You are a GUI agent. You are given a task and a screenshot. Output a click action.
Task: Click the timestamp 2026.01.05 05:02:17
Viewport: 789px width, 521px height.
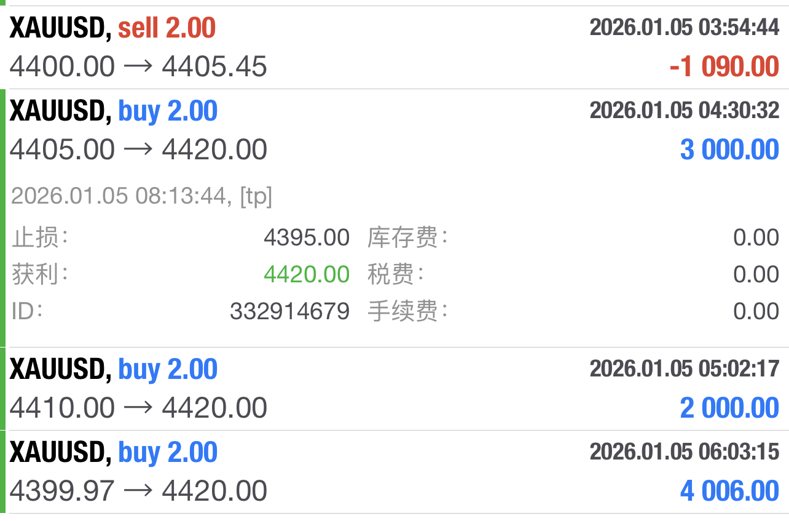(685, 369)
